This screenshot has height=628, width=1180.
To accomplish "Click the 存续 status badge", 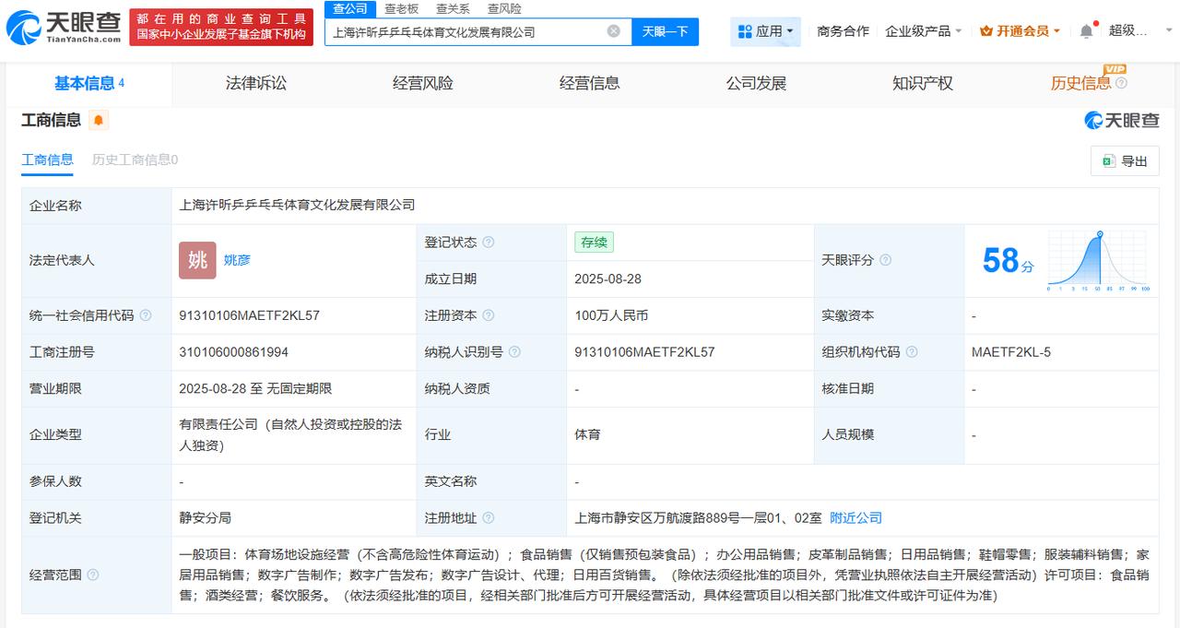I will [x=594, y=243].
